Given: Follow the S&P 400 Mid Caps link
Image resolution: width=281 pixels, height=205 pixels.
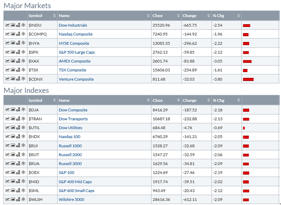Looking at the screenshot, I should (75, 182).
